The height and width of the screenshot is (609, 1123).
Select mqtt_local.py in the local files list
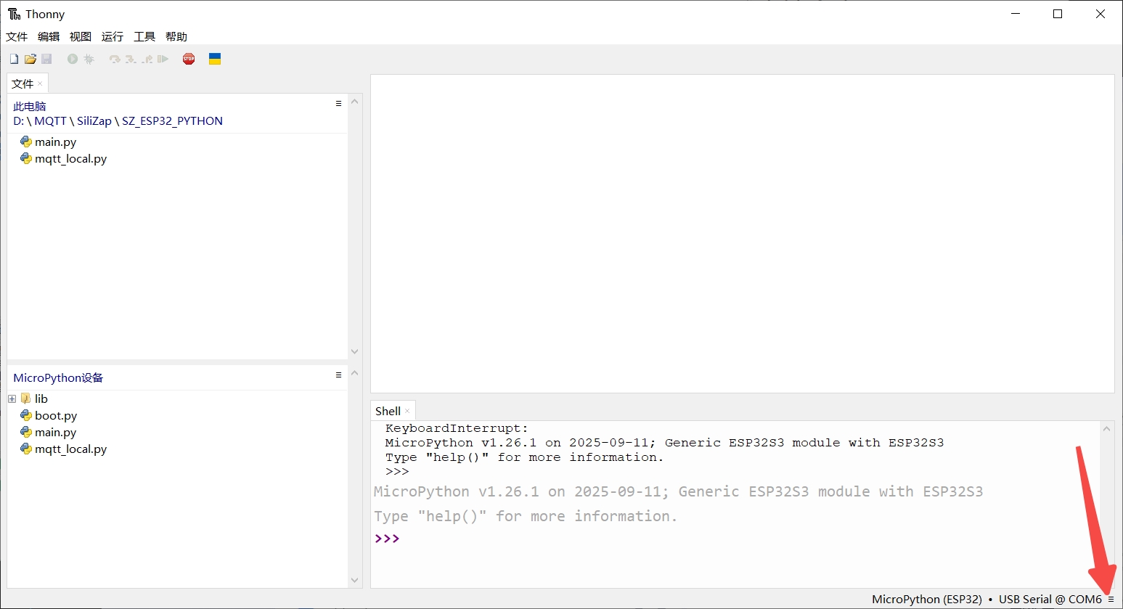[70, 158]
